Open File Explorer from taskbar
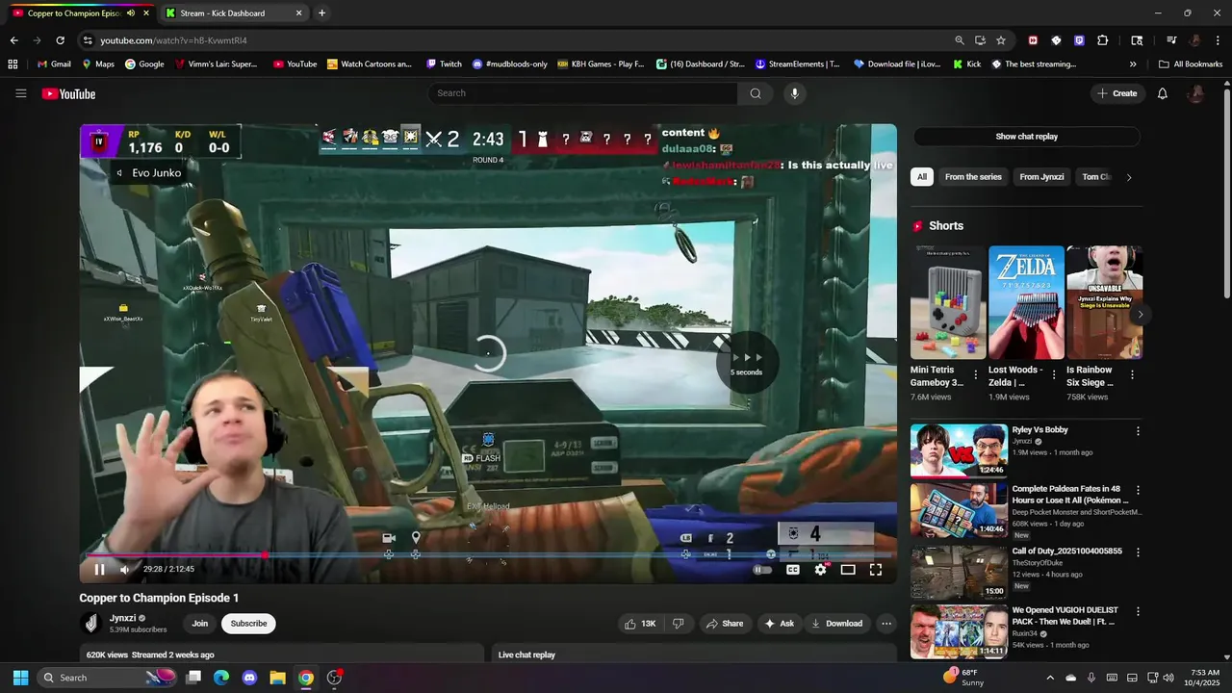The width and height of the screenshot is (1232, 693). [x=277, y=678]
